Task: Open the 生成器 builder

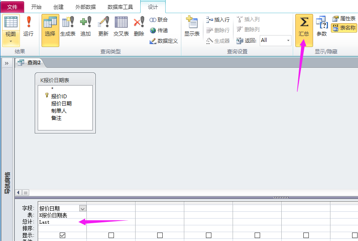Action: click(x=218, y=41)
